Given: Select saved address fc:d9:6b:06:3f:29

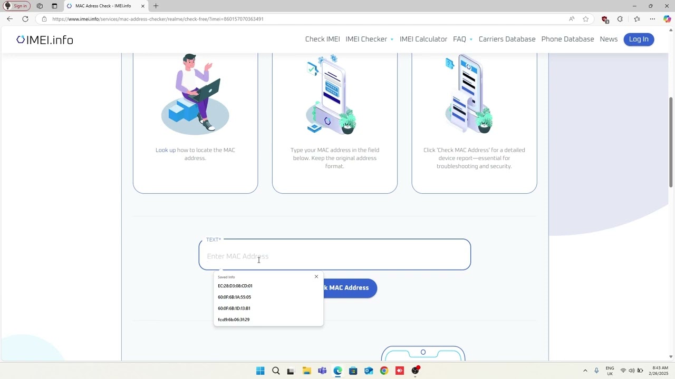Looking at the screenshot, I should tap(268, 320).
